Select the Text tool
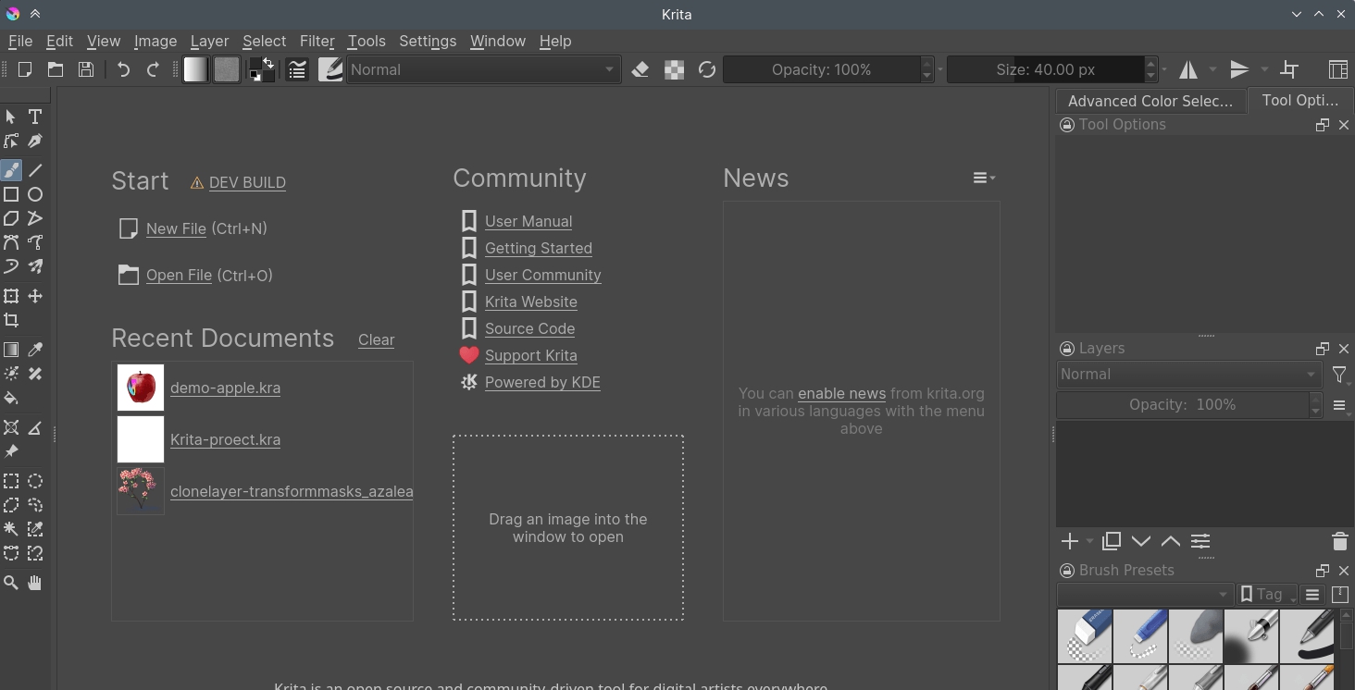Viewport: 1355px width, 690px height. coord(35,117)
